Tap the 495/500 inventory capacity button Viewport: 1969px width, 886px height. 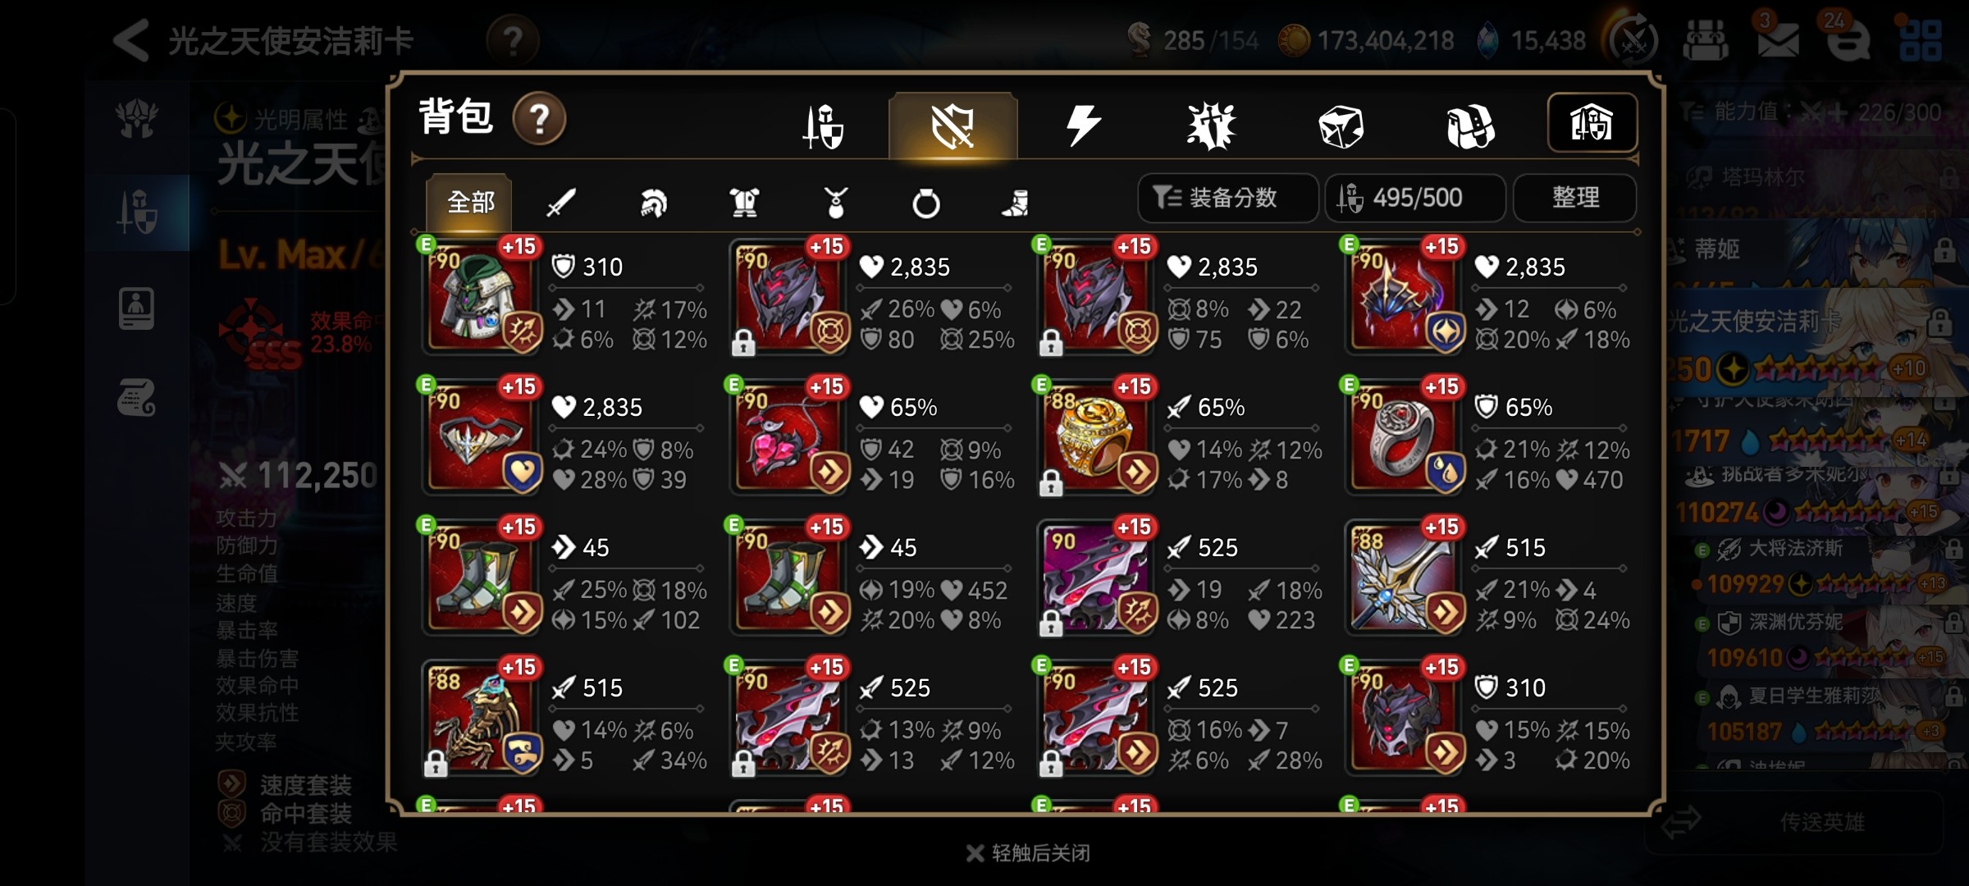[x=1415, y=198]
